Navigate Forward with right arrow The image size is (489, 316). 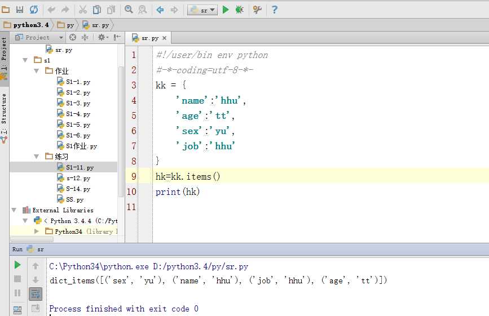[x=174, y=10]
